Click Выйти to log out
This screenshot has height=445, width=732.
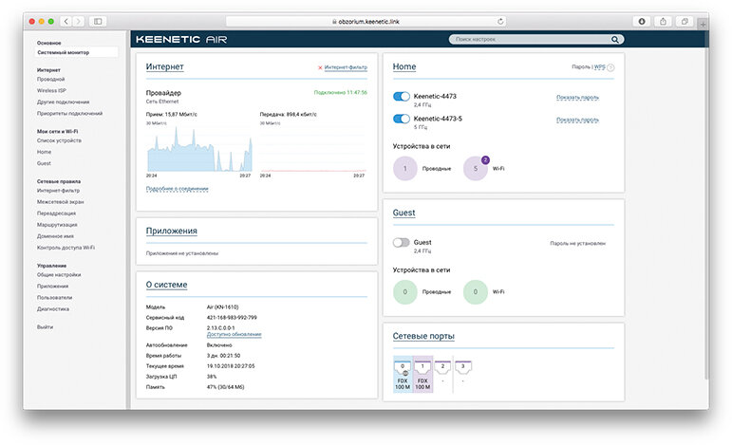[x=45, y=327]
